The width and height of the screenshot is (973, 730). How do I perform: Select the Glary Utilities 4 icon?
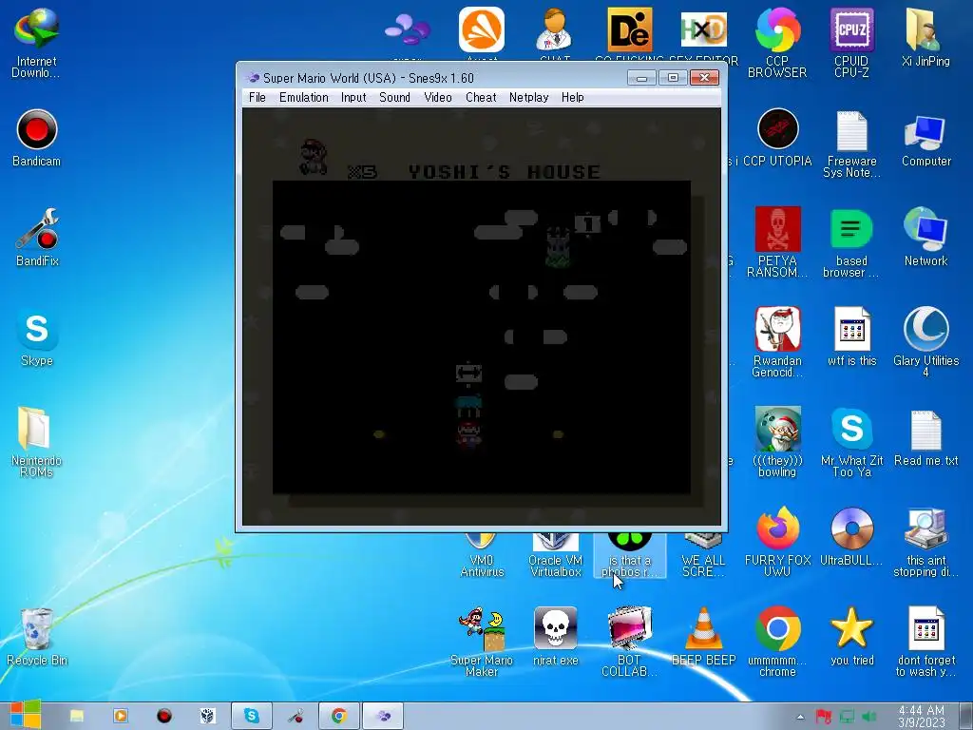pyautogui.click(x=925, y=341)
